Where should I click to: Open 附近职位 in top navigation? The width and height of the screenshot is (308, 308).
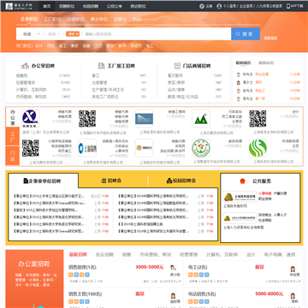[x=139, y=6]
